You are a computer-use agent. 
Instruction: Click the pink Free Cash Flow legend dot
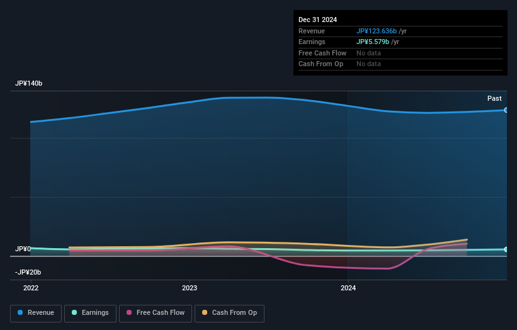click(129, 312)
